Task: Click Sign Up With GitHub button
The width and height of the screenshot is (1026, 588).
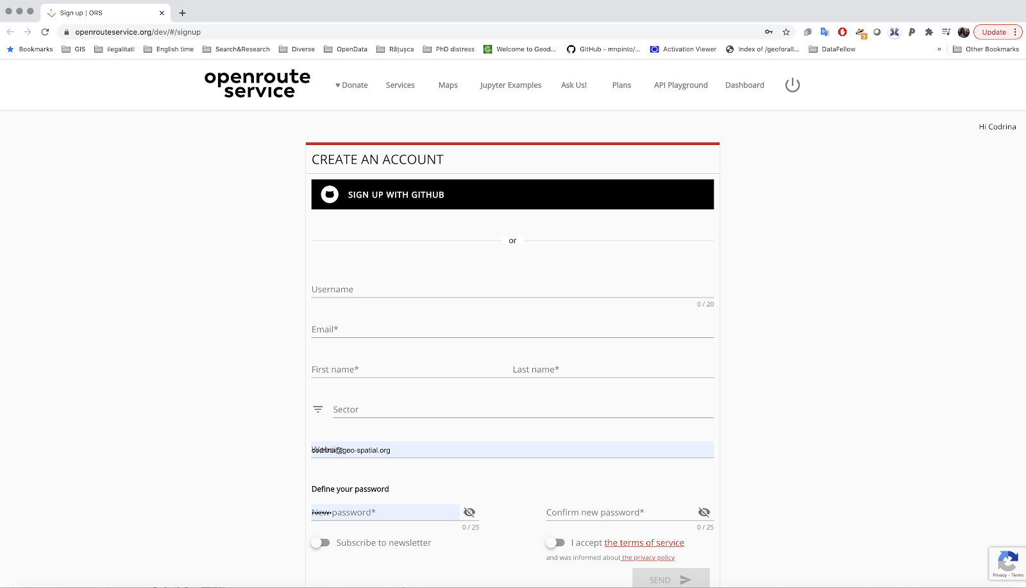Action: [x=512, y=194]
